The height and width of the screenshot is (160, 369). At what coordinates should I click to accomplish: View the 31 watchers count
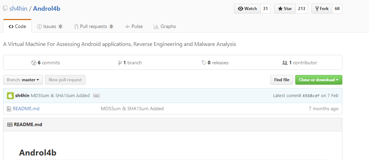[265, 9]
